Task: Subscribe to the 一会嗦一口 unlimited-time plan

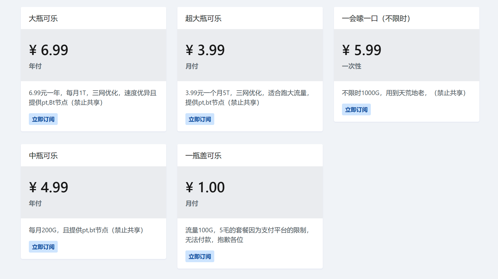Action: [x=356, y=110]
